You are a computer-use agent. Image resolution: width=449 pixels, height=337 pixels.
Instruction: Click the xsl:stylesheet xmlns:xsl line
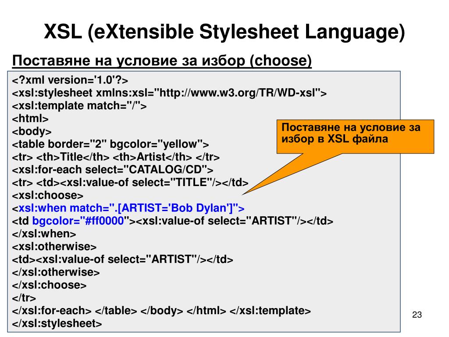pos(169,93)
